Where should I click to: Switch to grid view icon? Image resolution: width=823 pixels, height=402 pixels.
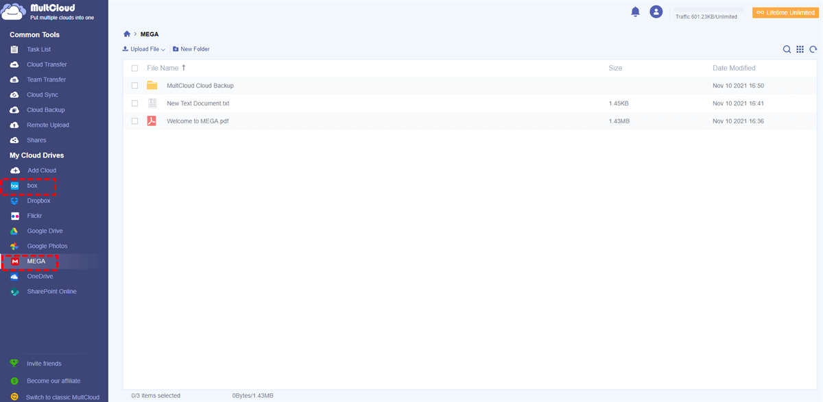coord(800,49)
